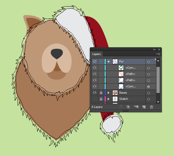Click Make/Release Clipping Mask icon
Screen dimensions: 174x156
coord(128,107)
